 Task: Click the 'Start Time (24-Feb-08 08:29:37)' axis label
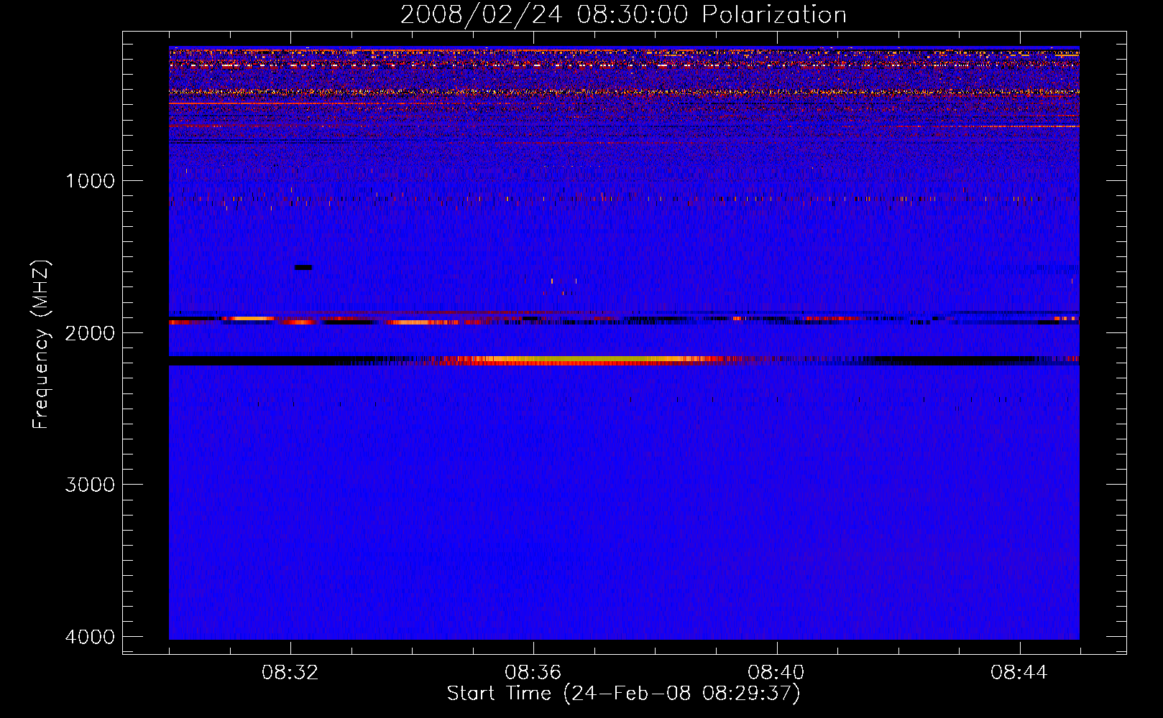point(623,694)
